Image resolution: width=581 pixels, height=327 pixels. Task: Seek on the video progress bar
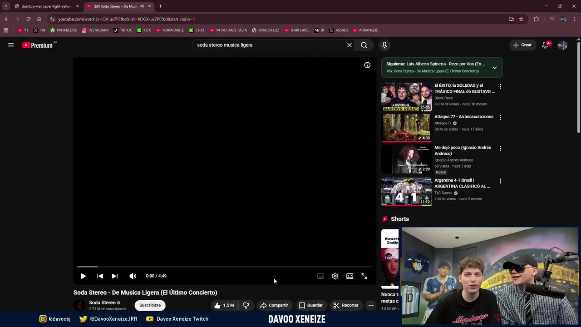tap(225, 267)
